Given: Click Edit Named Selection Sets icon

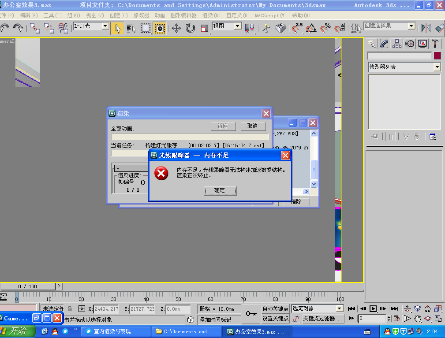Looking at the screenshot, I should coord(355,28).
